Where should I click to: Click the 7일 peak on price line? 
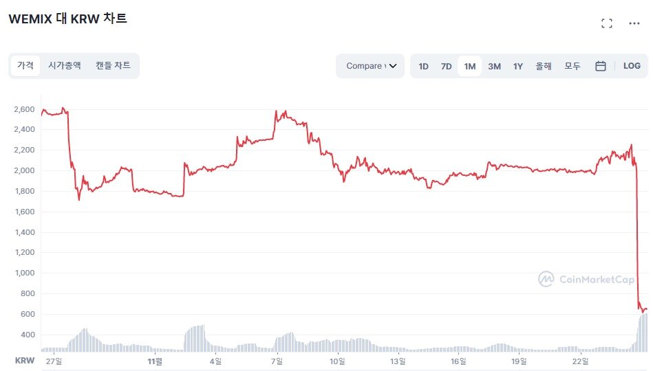click(x=276, y=111)
